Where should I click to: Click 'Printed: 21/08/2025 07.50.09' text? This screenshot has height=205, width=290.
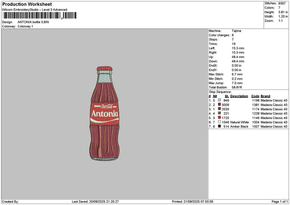(192, 202)
